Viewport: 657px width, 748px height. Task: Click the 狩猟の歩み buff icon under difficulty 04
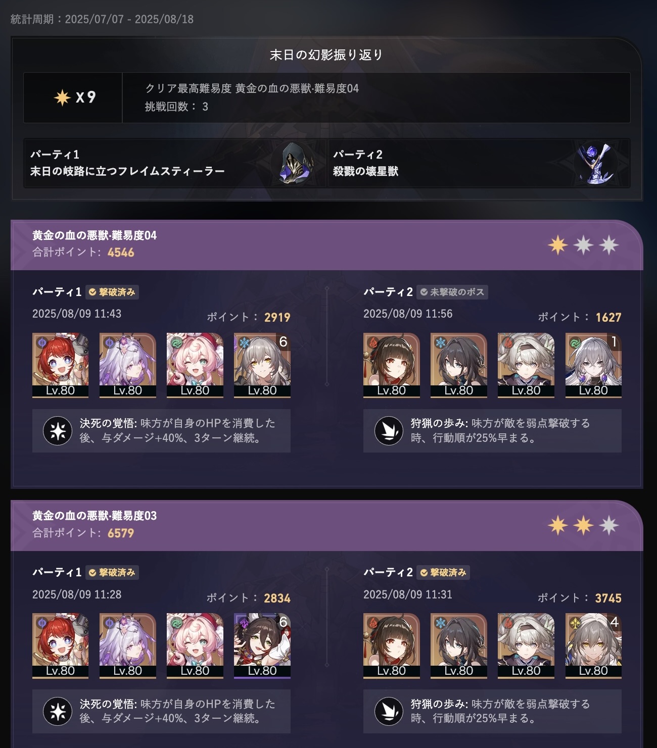click(x=389, y=431)
